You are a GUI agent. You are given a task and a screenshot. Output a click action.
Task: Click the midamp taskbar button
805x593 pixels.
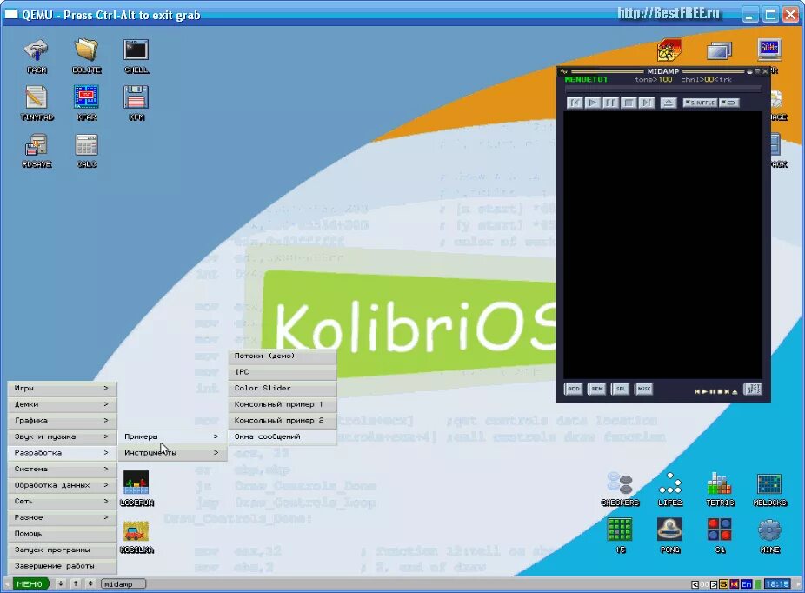pos(123,583)
